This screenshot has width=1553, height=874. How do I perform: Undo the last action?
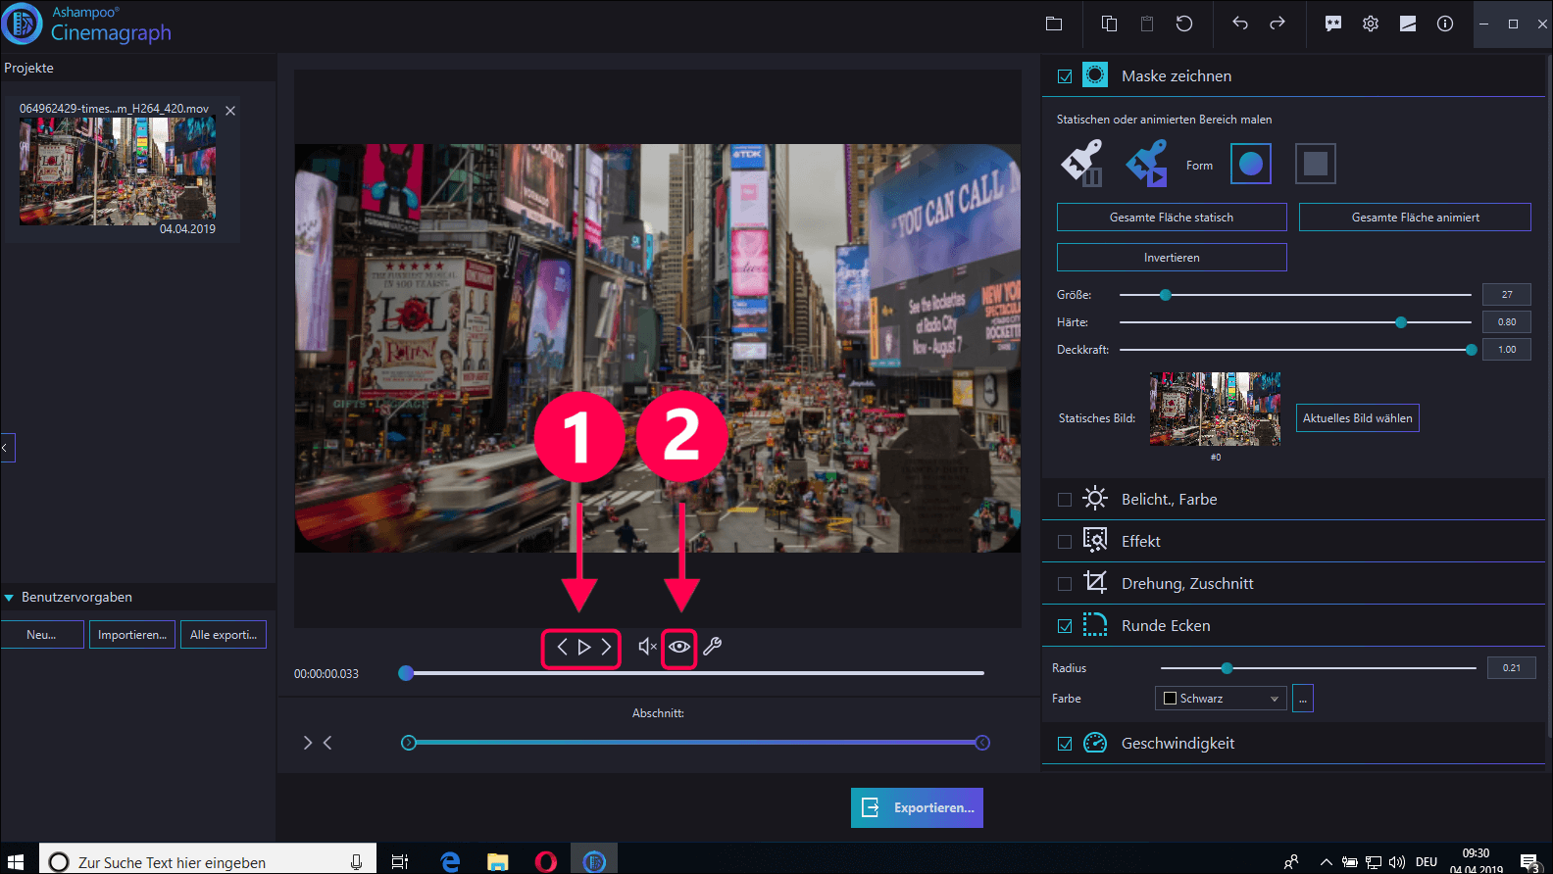[x=1240, y=24]
